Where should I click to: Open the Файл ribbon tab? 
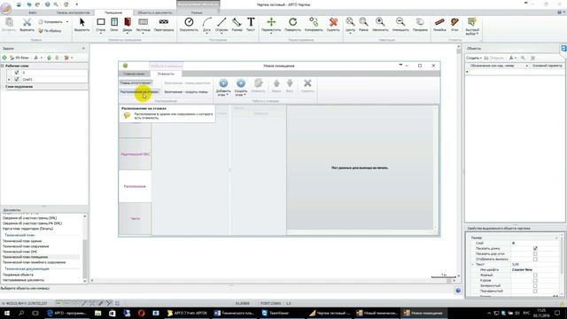click(x=33, y=12)
